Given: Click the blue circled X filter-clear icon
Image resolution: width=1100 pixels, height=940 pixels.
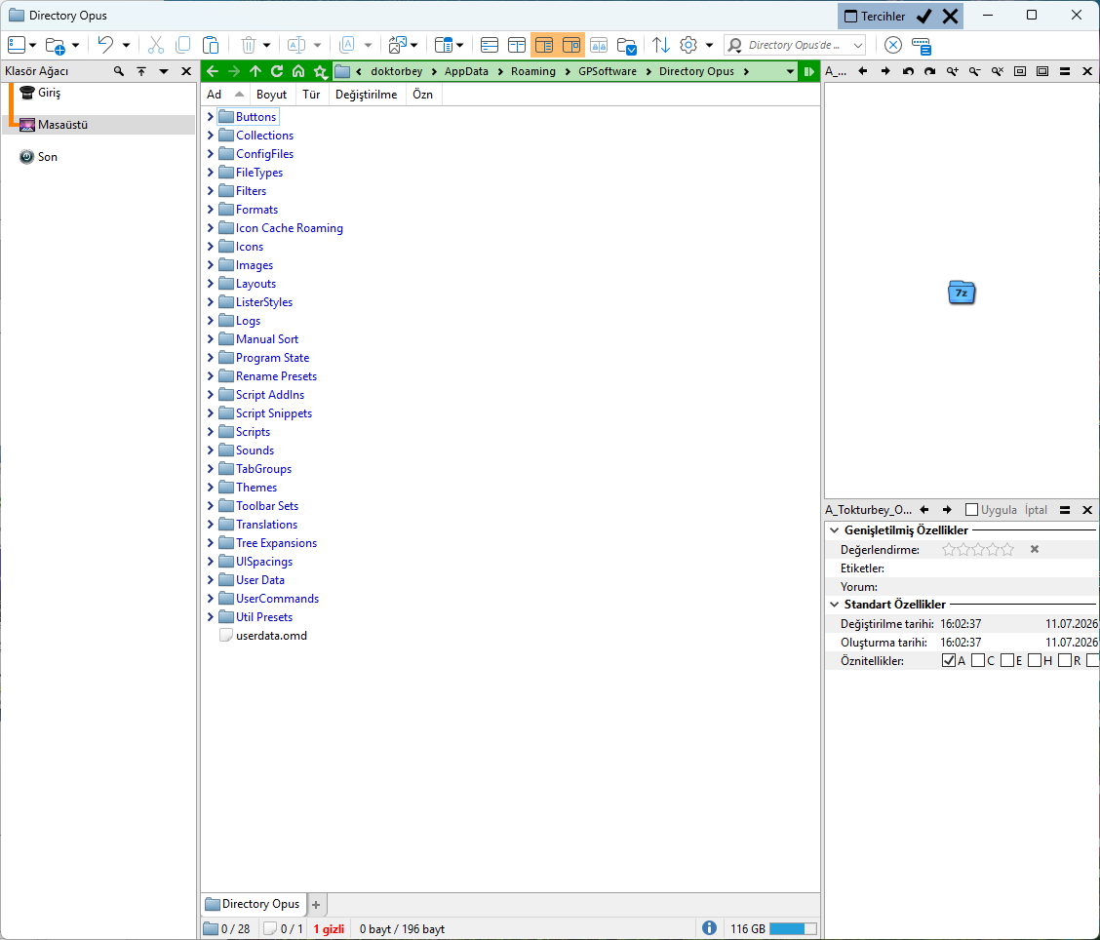Looking at the screenshot, I should pyautogui.click(x=892, y=46).
